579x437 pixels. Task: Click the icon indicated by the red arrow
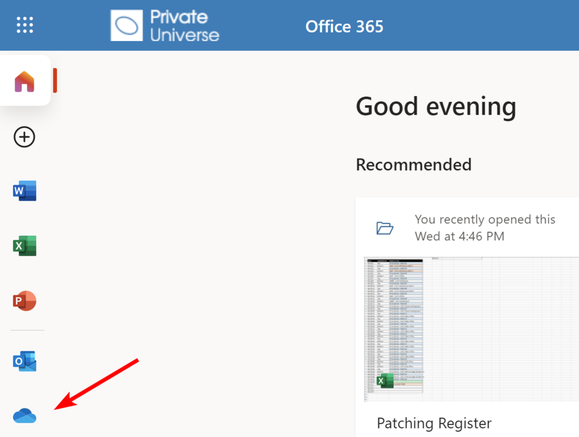click(x=24, y=416)
